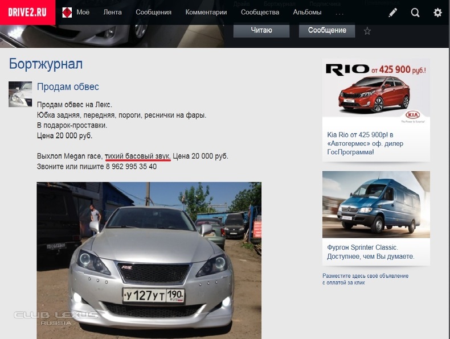Image resolution: width=450 pixels, height=339 pixels.
Task: Go to 'Лента' feed
Action: (x=113, y=13)
